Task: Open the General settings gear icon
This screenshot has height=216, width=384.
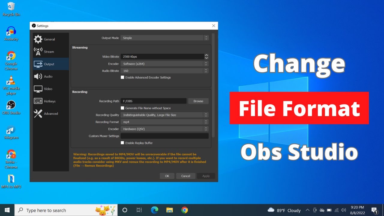Action: pyautogui.click(x=38, y=39)
